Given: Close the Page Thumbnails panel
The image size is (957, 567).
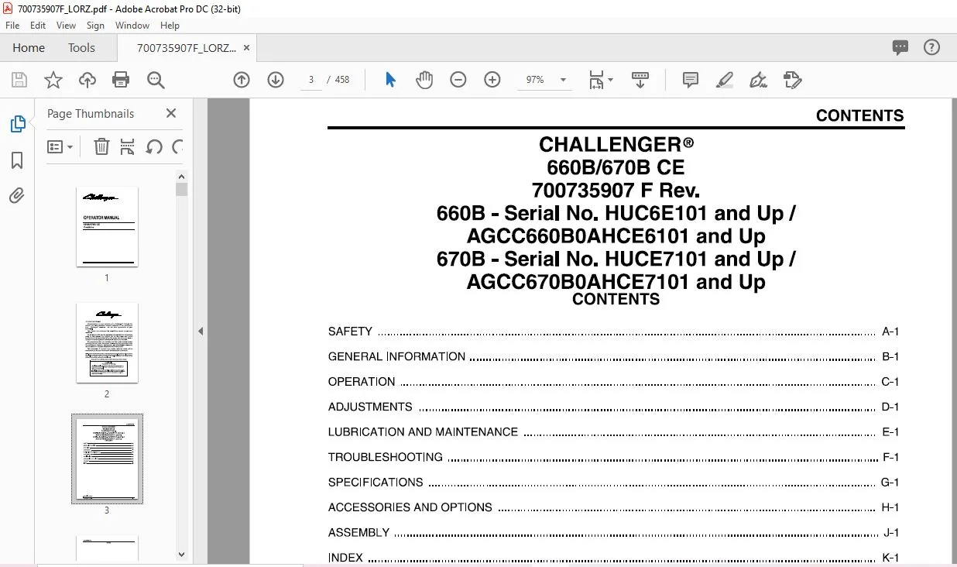Looking at the screenshot, I should [171, 113].
